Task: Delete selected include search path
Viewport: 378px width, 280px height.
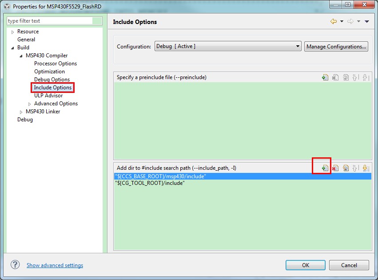Action: [335, 168]
